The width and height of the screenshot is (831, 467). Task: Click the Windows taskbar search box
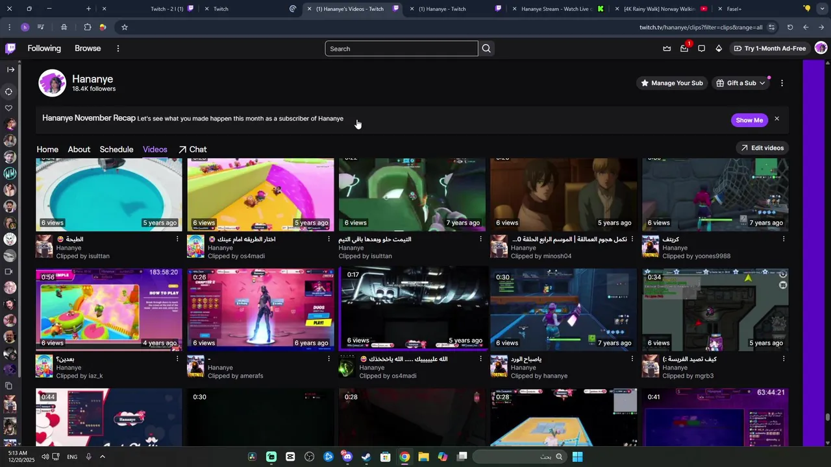(519, 457)
